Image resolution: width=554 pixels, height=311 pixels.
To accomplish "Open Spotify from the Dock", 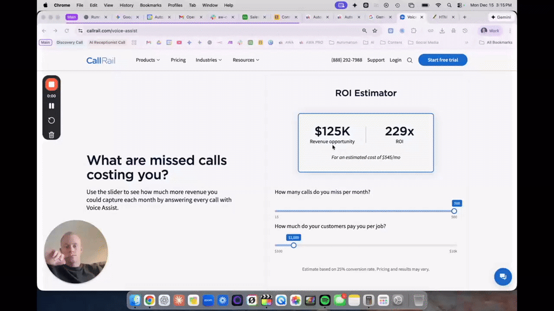I will pyautogui.click(x=325, y=300).
